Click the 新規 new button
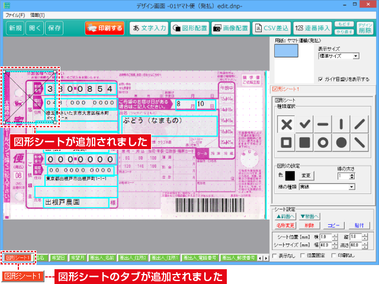 pyautogui.click(x=15, y=28)
